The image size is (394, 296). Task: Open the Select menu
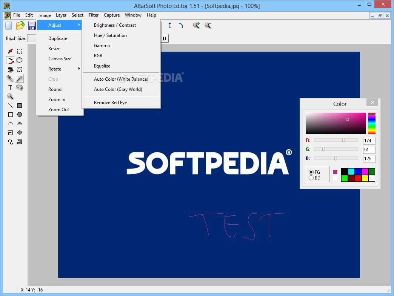click(77, 15)
